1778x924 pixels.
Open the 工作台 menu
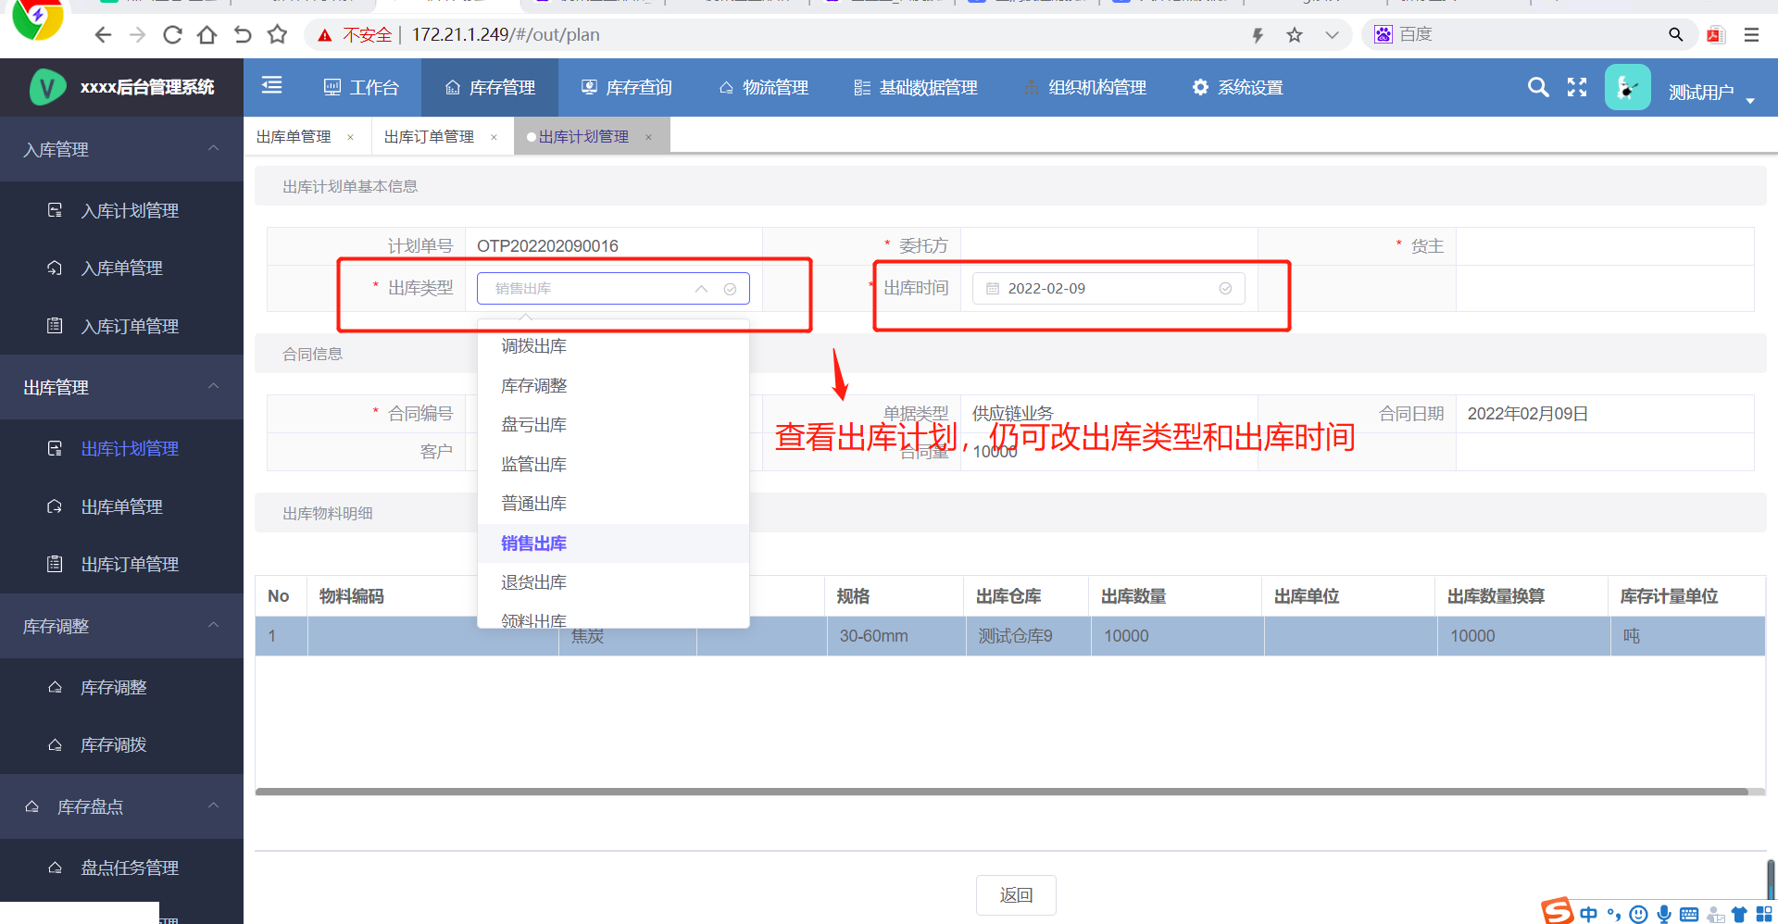point(361,87)
